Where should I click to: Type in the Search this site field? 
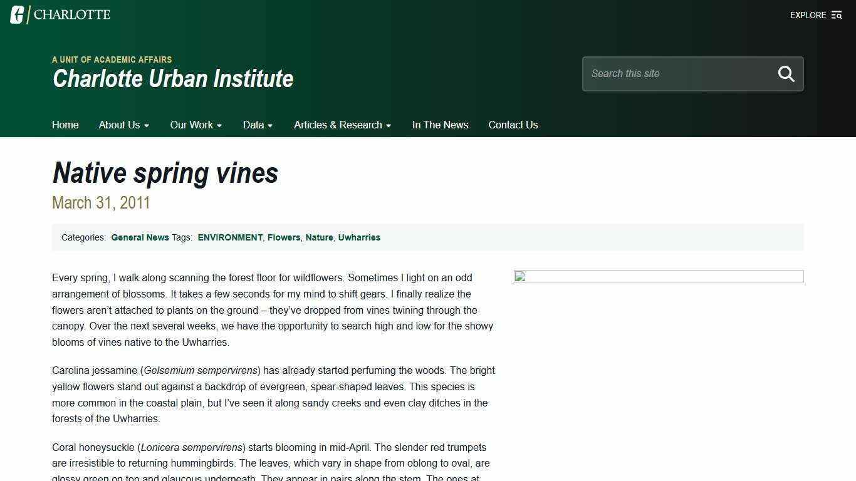[x=677, y=74]
